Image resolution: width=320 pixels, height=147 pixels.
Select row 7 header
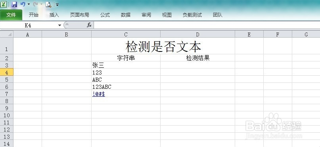click(x=7, y=94)
